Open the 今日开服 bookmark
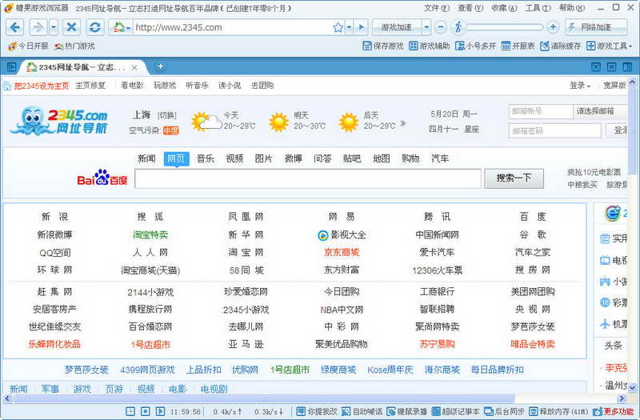 pos(28,46)
